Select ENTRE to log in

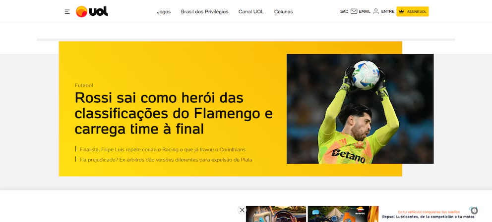coord(388,11)
